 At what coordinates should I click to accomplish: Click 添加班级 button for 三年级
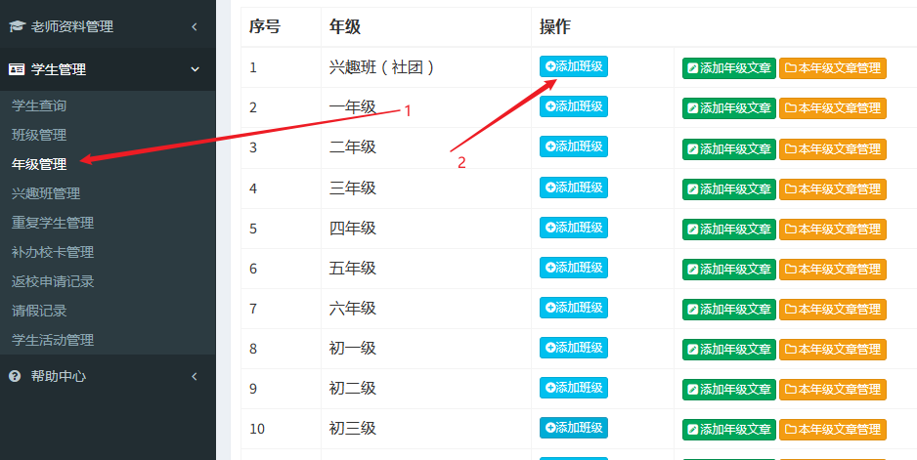[x=574, y=188]
